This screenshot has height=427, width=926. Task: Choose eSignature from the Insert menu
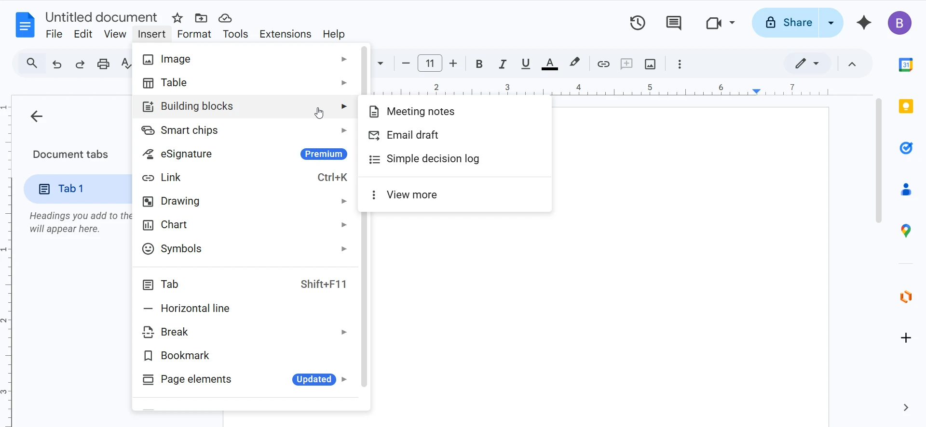(246, 154)
